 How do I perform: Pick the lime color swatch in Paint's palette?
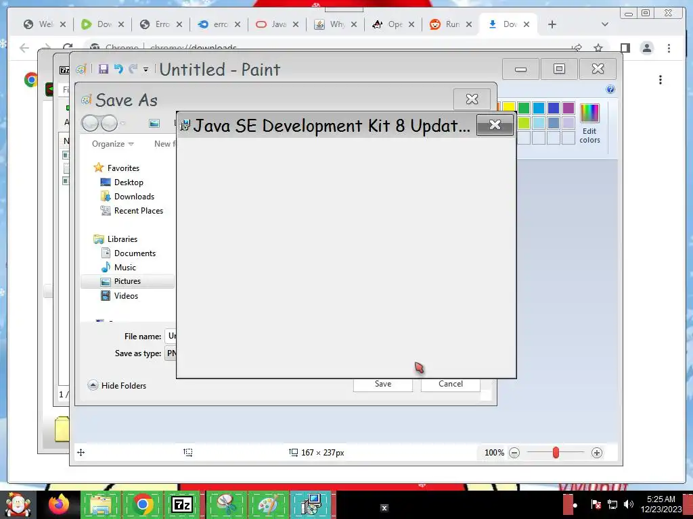524,123
